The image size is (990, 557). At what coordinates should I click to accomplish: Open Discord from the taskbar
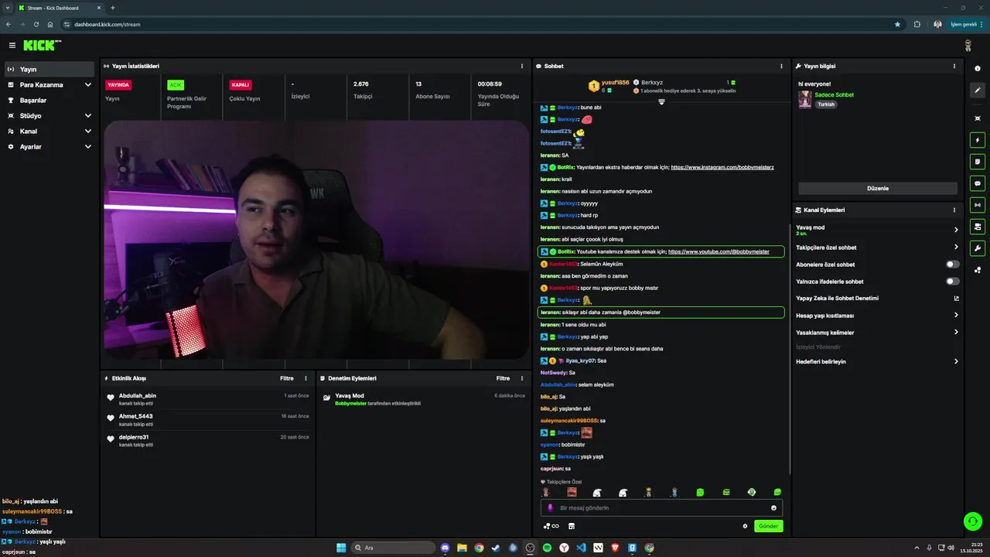tap(445, 548)
